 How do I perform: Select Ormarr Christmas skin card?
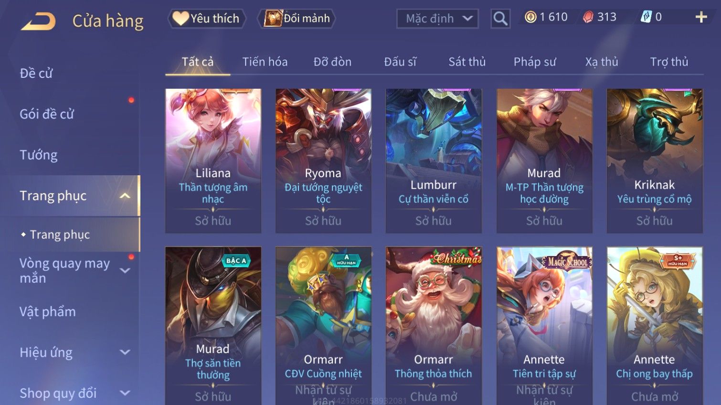point(434,326)
